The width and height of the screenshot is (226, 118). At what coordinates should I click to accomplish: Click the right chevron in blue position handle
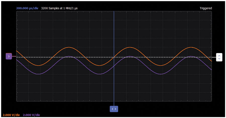(115, 109)
